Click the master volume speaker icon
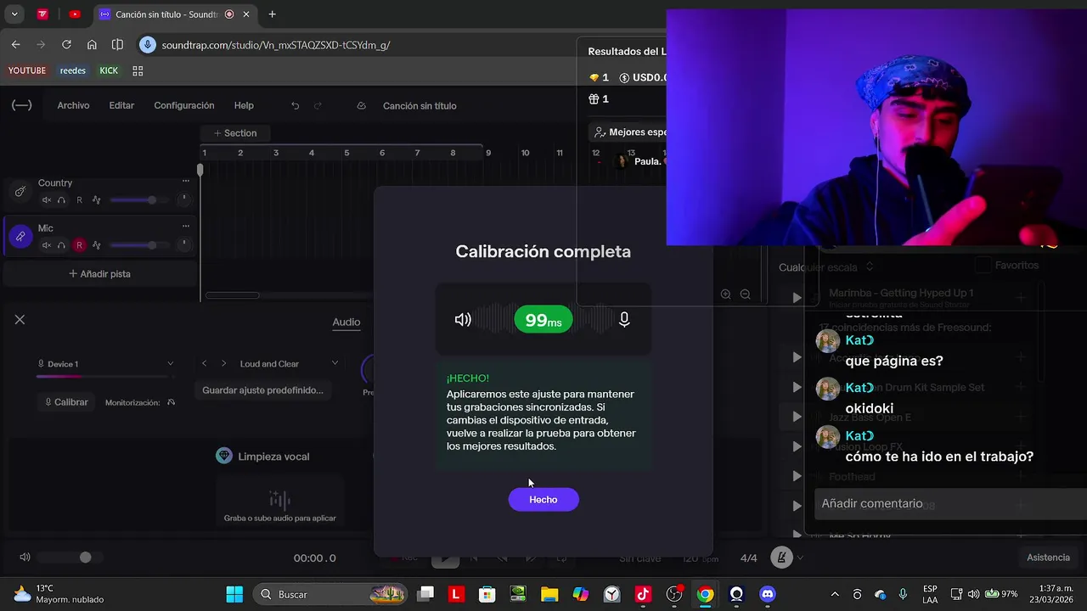 (25, 558)
